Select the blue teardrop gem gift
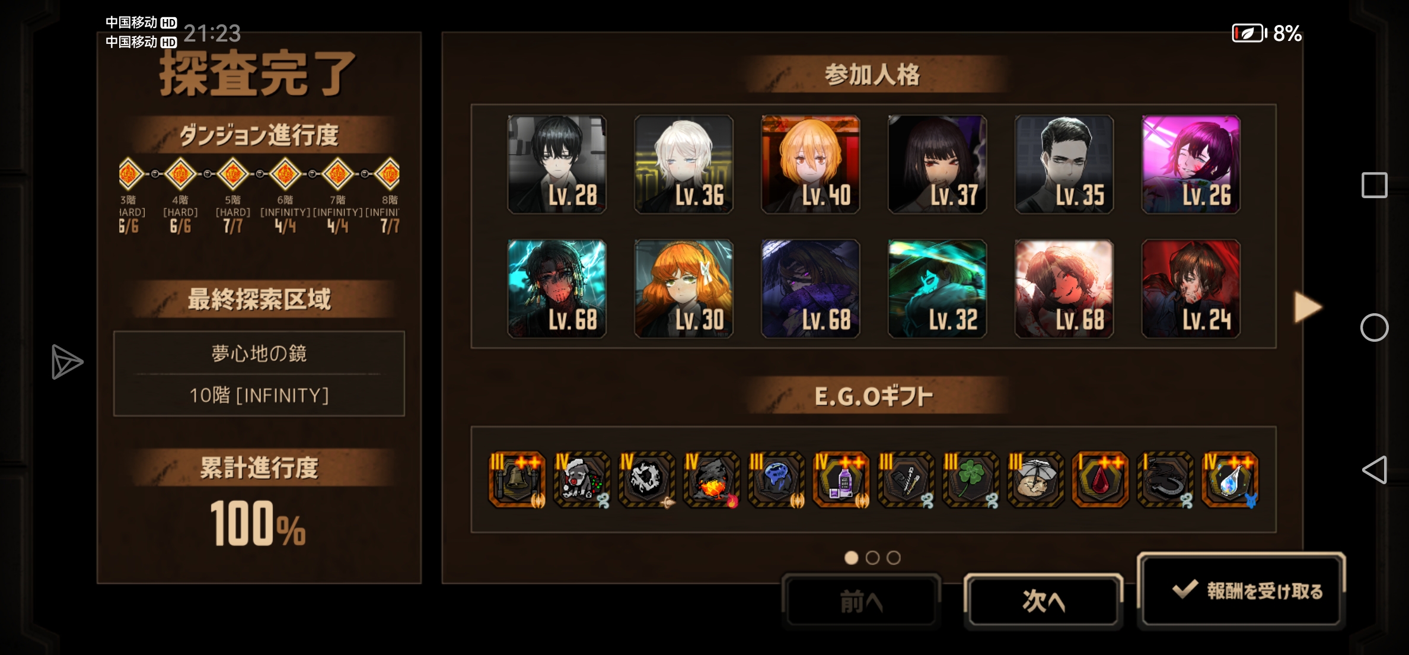Image resolution: width=1409 pixels, height=655 pixels. click(x=1230, y=480)
